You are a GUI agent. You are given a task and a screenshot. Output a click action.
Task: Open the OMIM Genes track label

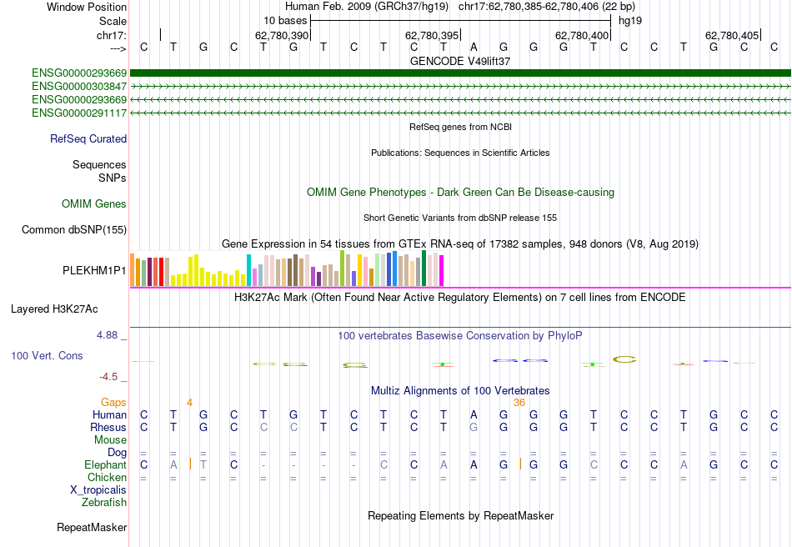pyautogui.click(x=94, y=204)
